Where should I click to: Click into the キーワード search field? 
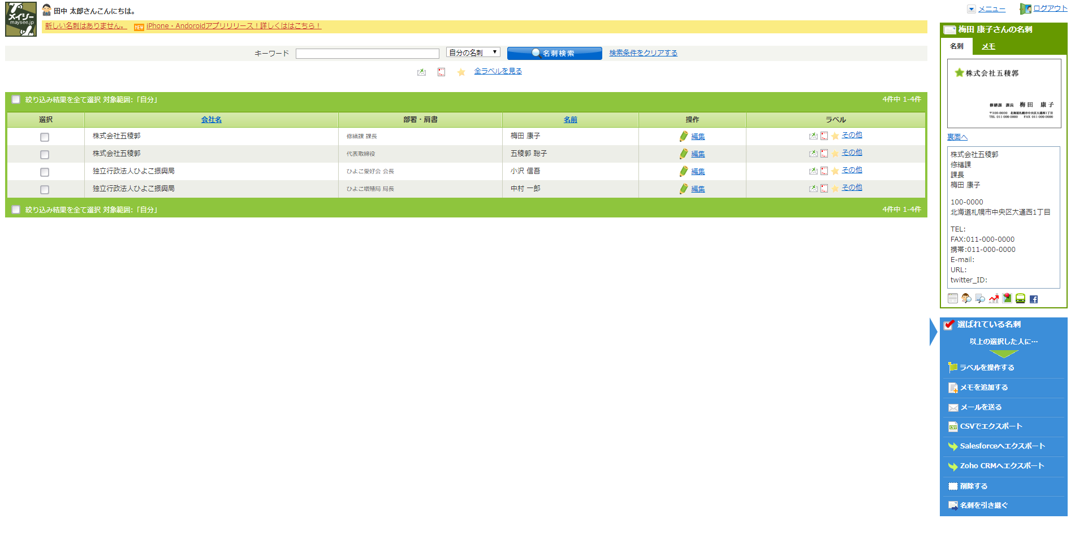tap(367, 54)
